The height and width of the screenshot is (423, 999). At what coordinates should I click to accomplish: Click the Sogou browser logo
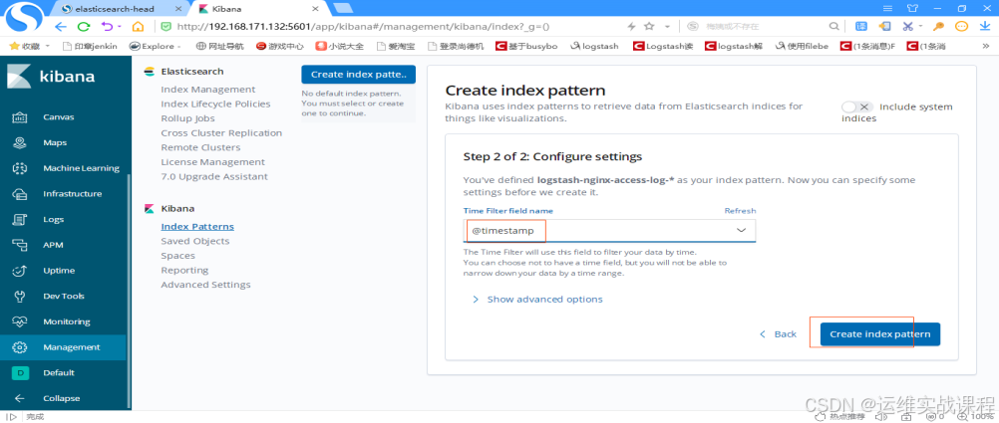click(24, 15)
